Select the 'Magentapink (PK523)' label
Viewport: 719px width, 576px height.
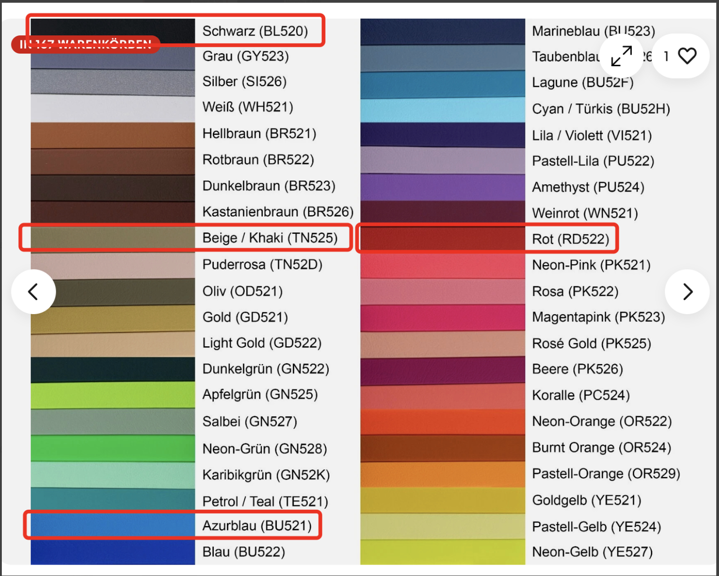pyautogui.click(x=598, y=317)
